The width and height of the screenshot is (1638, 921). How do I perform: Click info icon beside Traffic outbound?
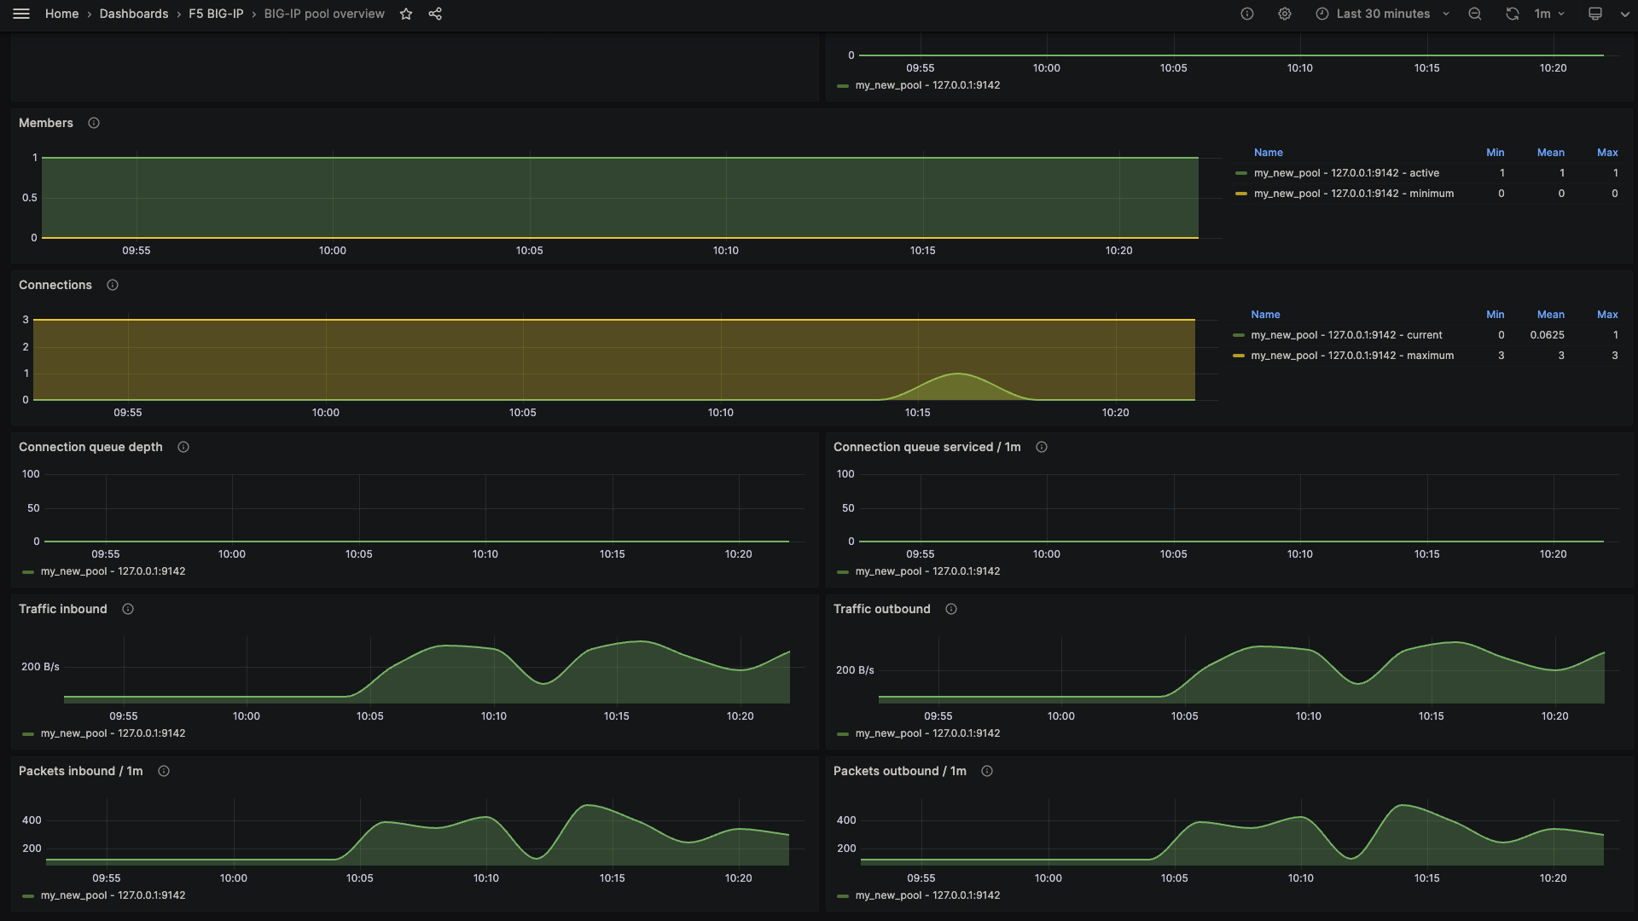click(950, 609)
